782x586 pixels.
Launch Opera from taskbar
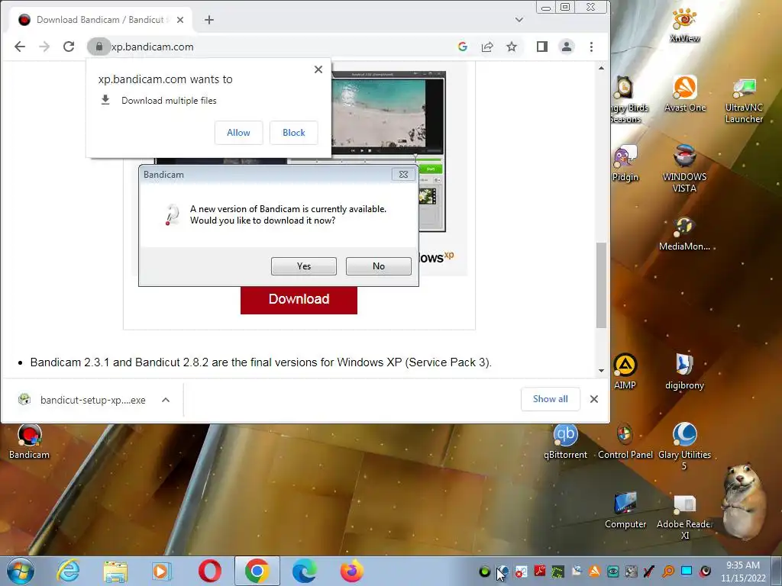[209, 571]
